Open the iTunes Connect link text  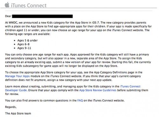(130, 86)
